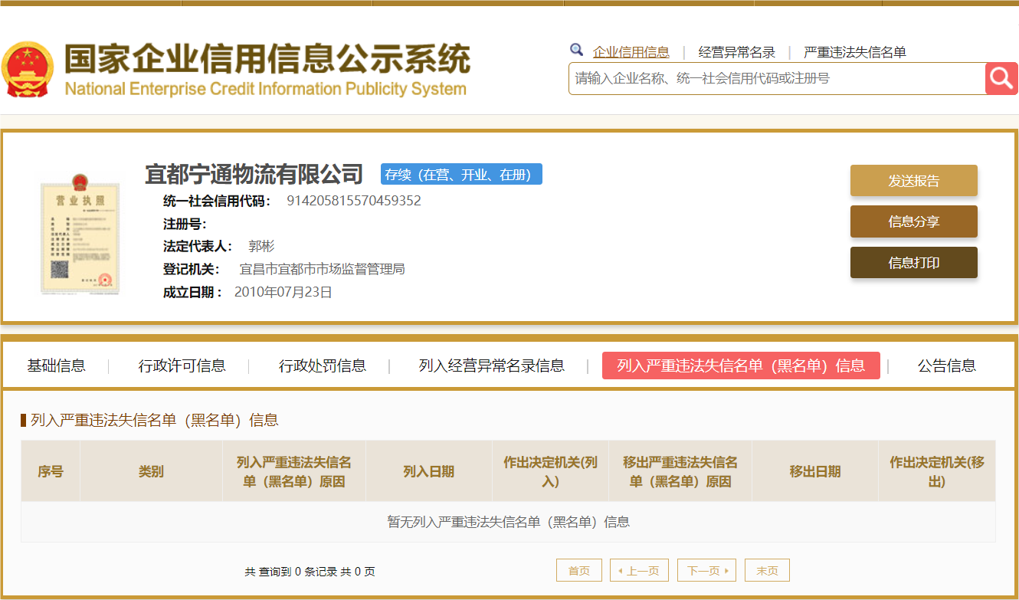Click the 序号 column header
1019x600 pixels.
click(x=51, y=471)
